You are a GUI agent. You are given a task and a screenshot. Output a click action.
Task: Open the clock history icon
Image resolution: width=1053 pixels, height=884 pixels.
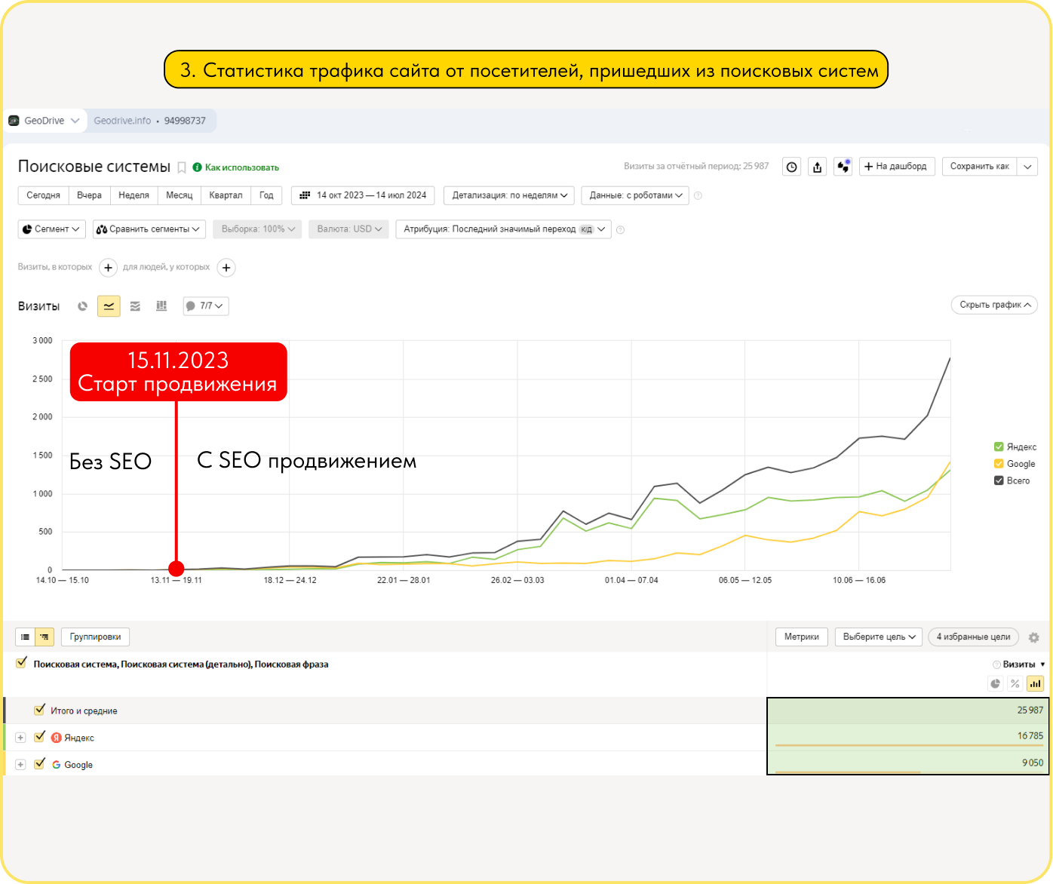(x=791, y=167)
